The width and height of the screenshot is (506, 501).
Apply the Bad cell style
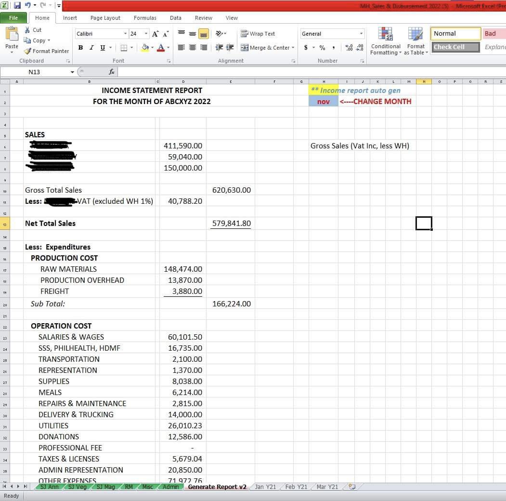coord(494,34)
